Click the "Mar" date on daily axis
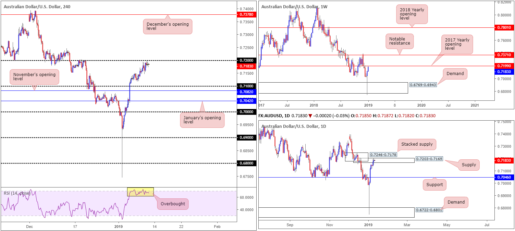Screen dimensions: 515x231 407,225
